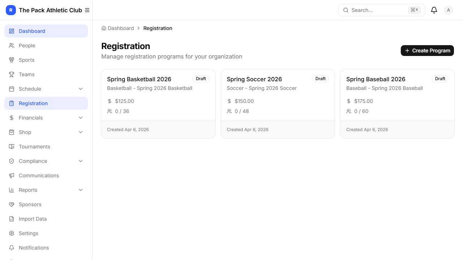463x260 pixels.
Task: Click the Dashboard grid icon in sidebar
Action: (x=12, y=31)
